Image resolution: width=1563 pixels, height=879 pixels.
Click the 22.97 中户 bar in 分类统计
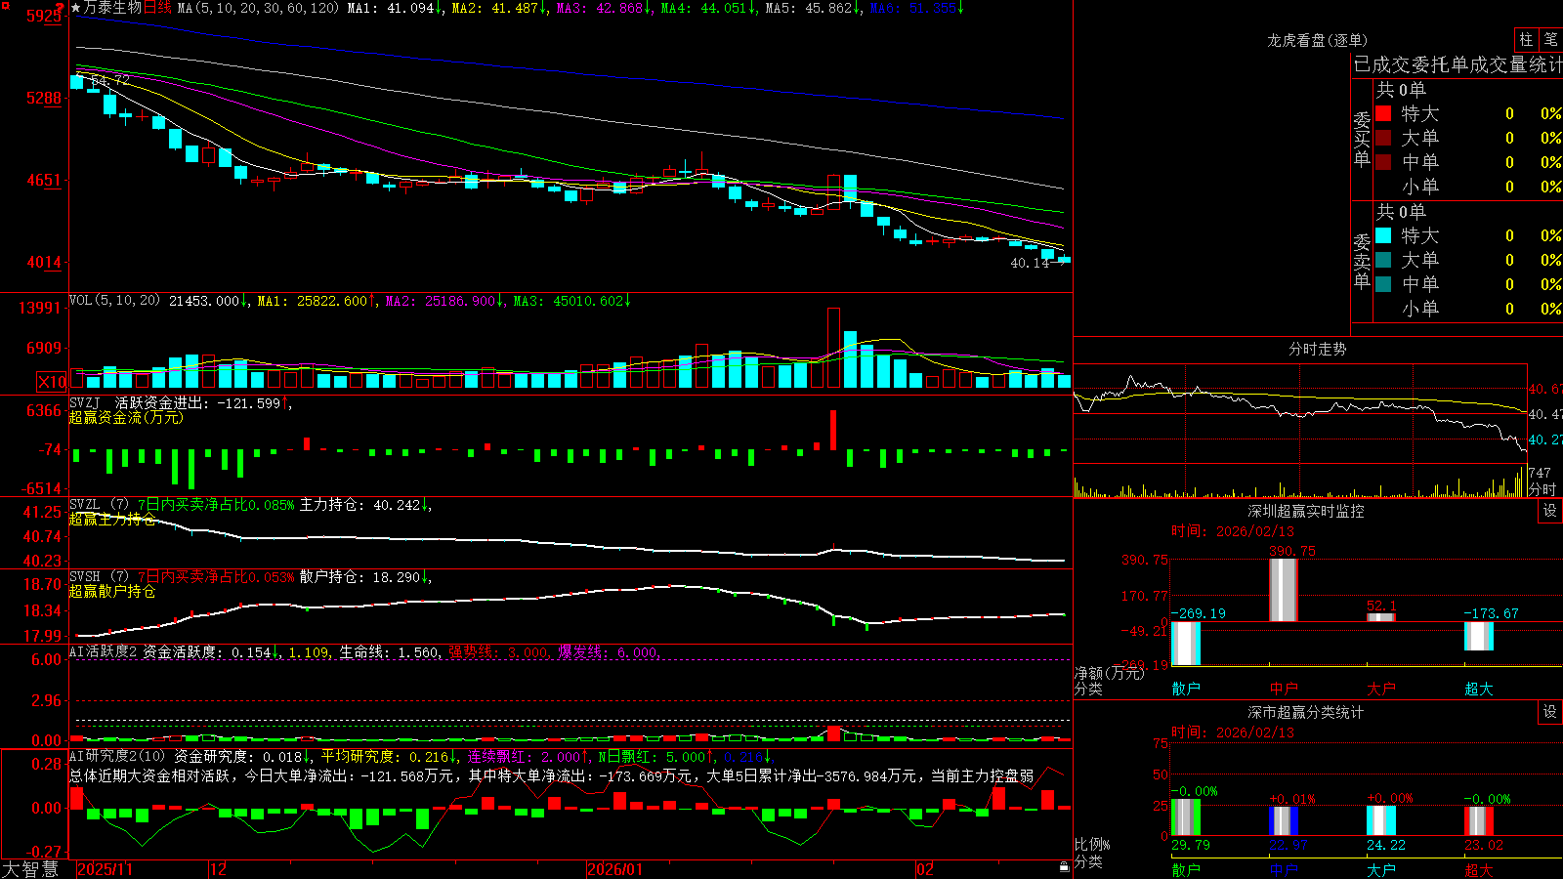point(1284,821)
